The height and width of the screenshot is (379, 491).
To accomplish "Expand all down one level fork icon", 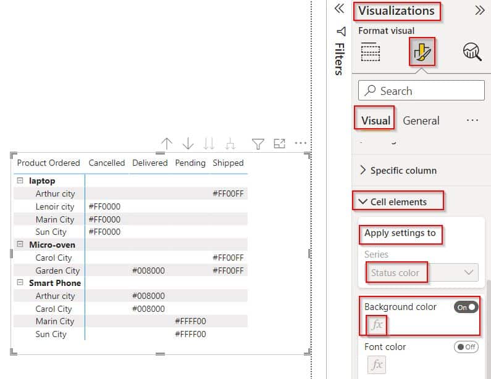I will [230, 144].
